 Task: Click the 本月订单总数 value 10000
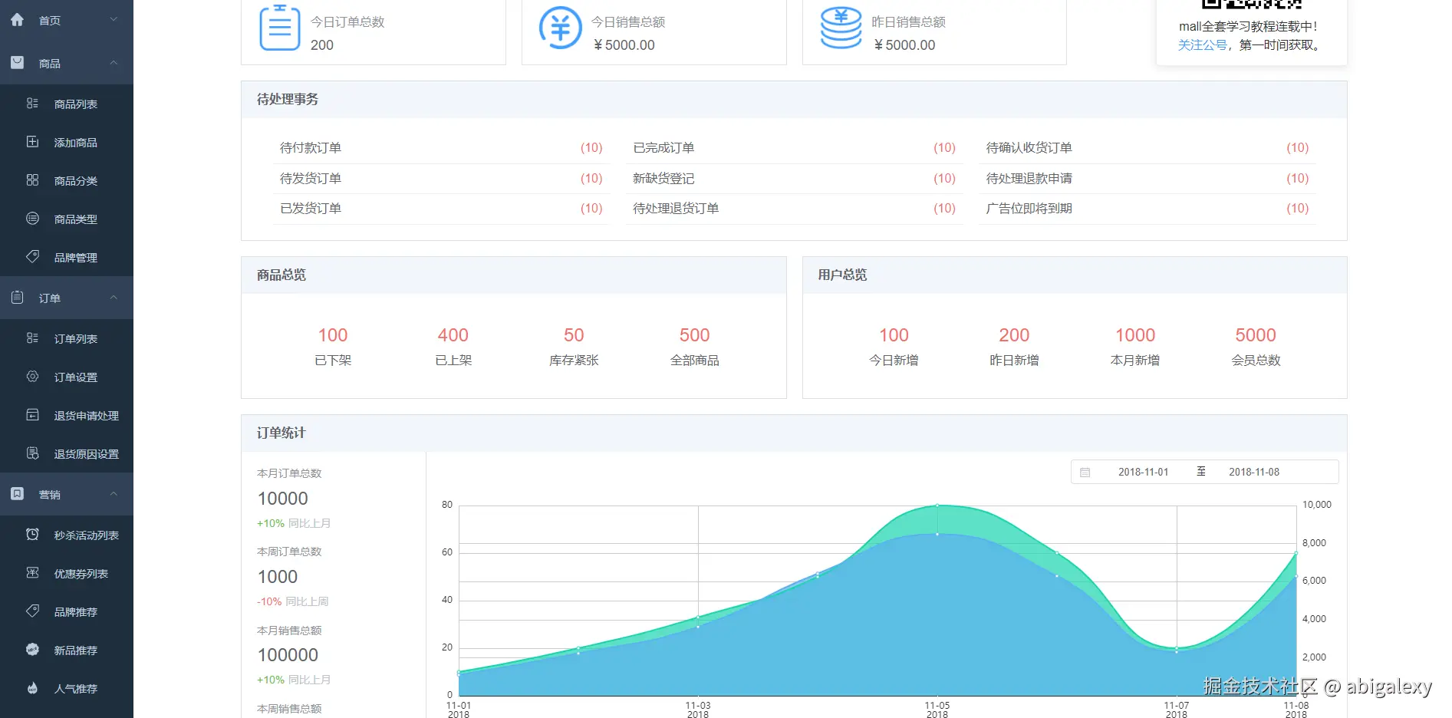click(x=283, y=499)
